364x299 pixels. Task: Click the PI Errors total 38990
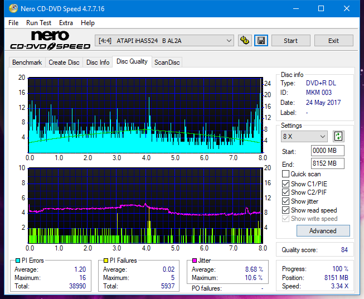point(77,286)
